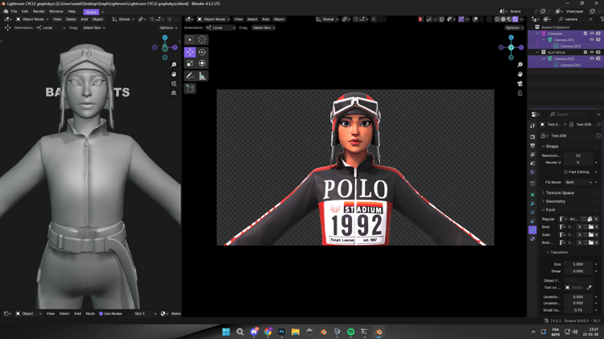Screen dimensions: 604x339
Task: Collapse the Cameras collection in outliner
Action: point(538,34)
